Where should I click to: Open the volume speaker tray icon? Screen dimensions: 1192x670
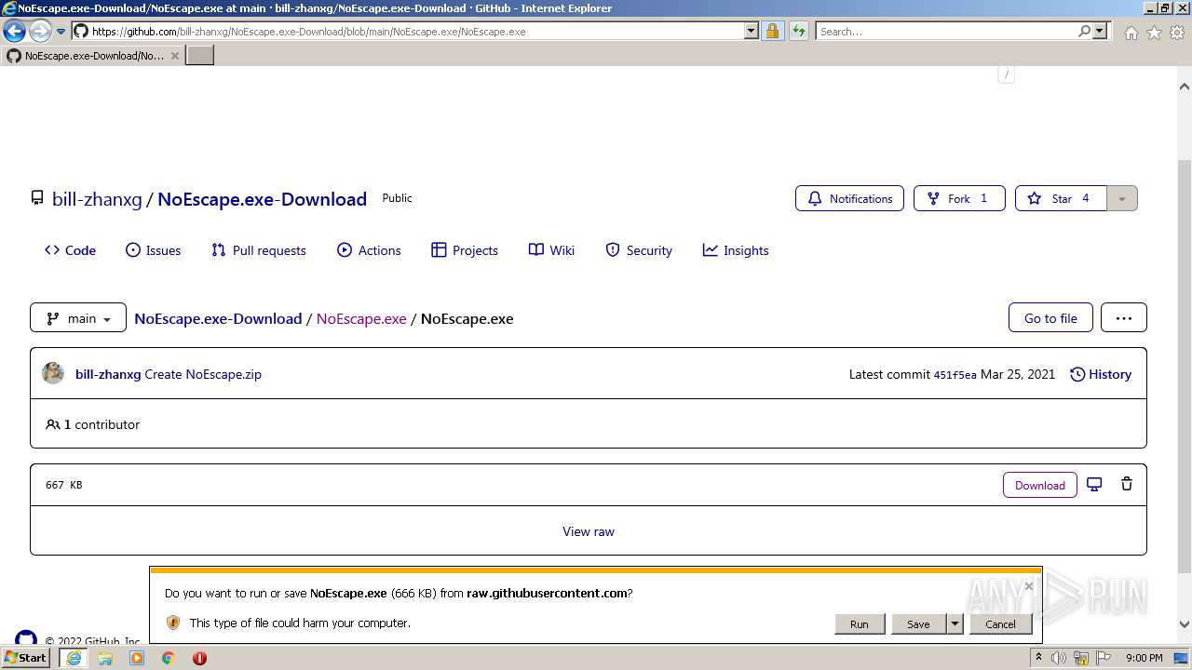[x=1059, y=658]
